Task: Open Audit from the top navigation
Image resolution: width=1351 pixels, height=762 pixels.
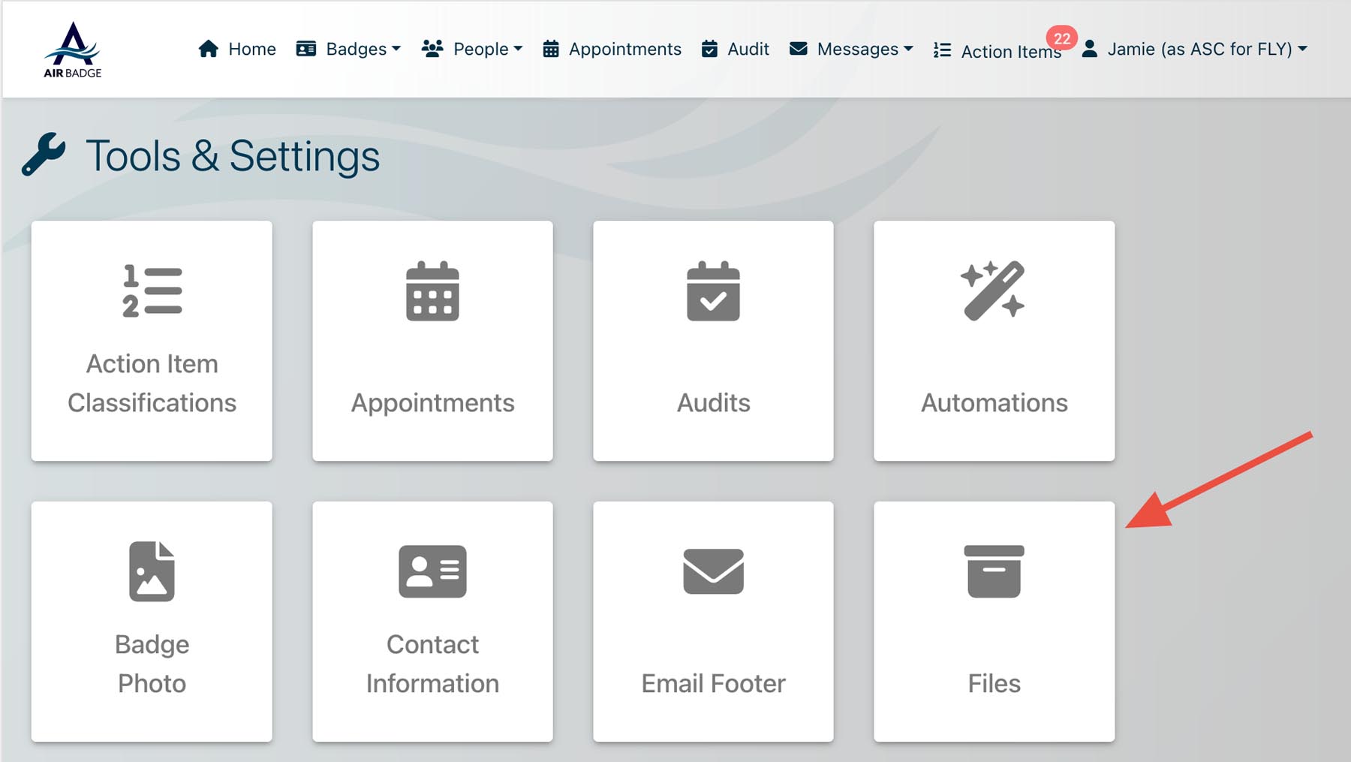Action: (736, 50)
